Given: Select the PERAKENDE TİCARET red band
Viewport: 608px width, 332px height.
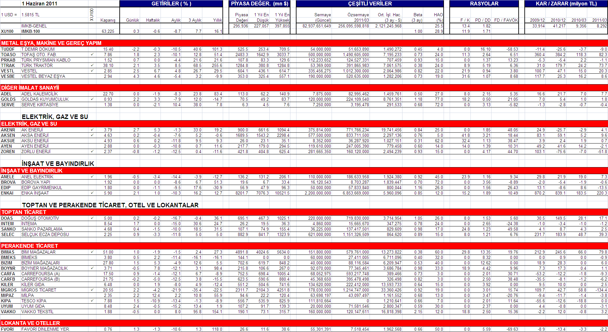Looking at the screenshot, I should (x=304, y=246).
